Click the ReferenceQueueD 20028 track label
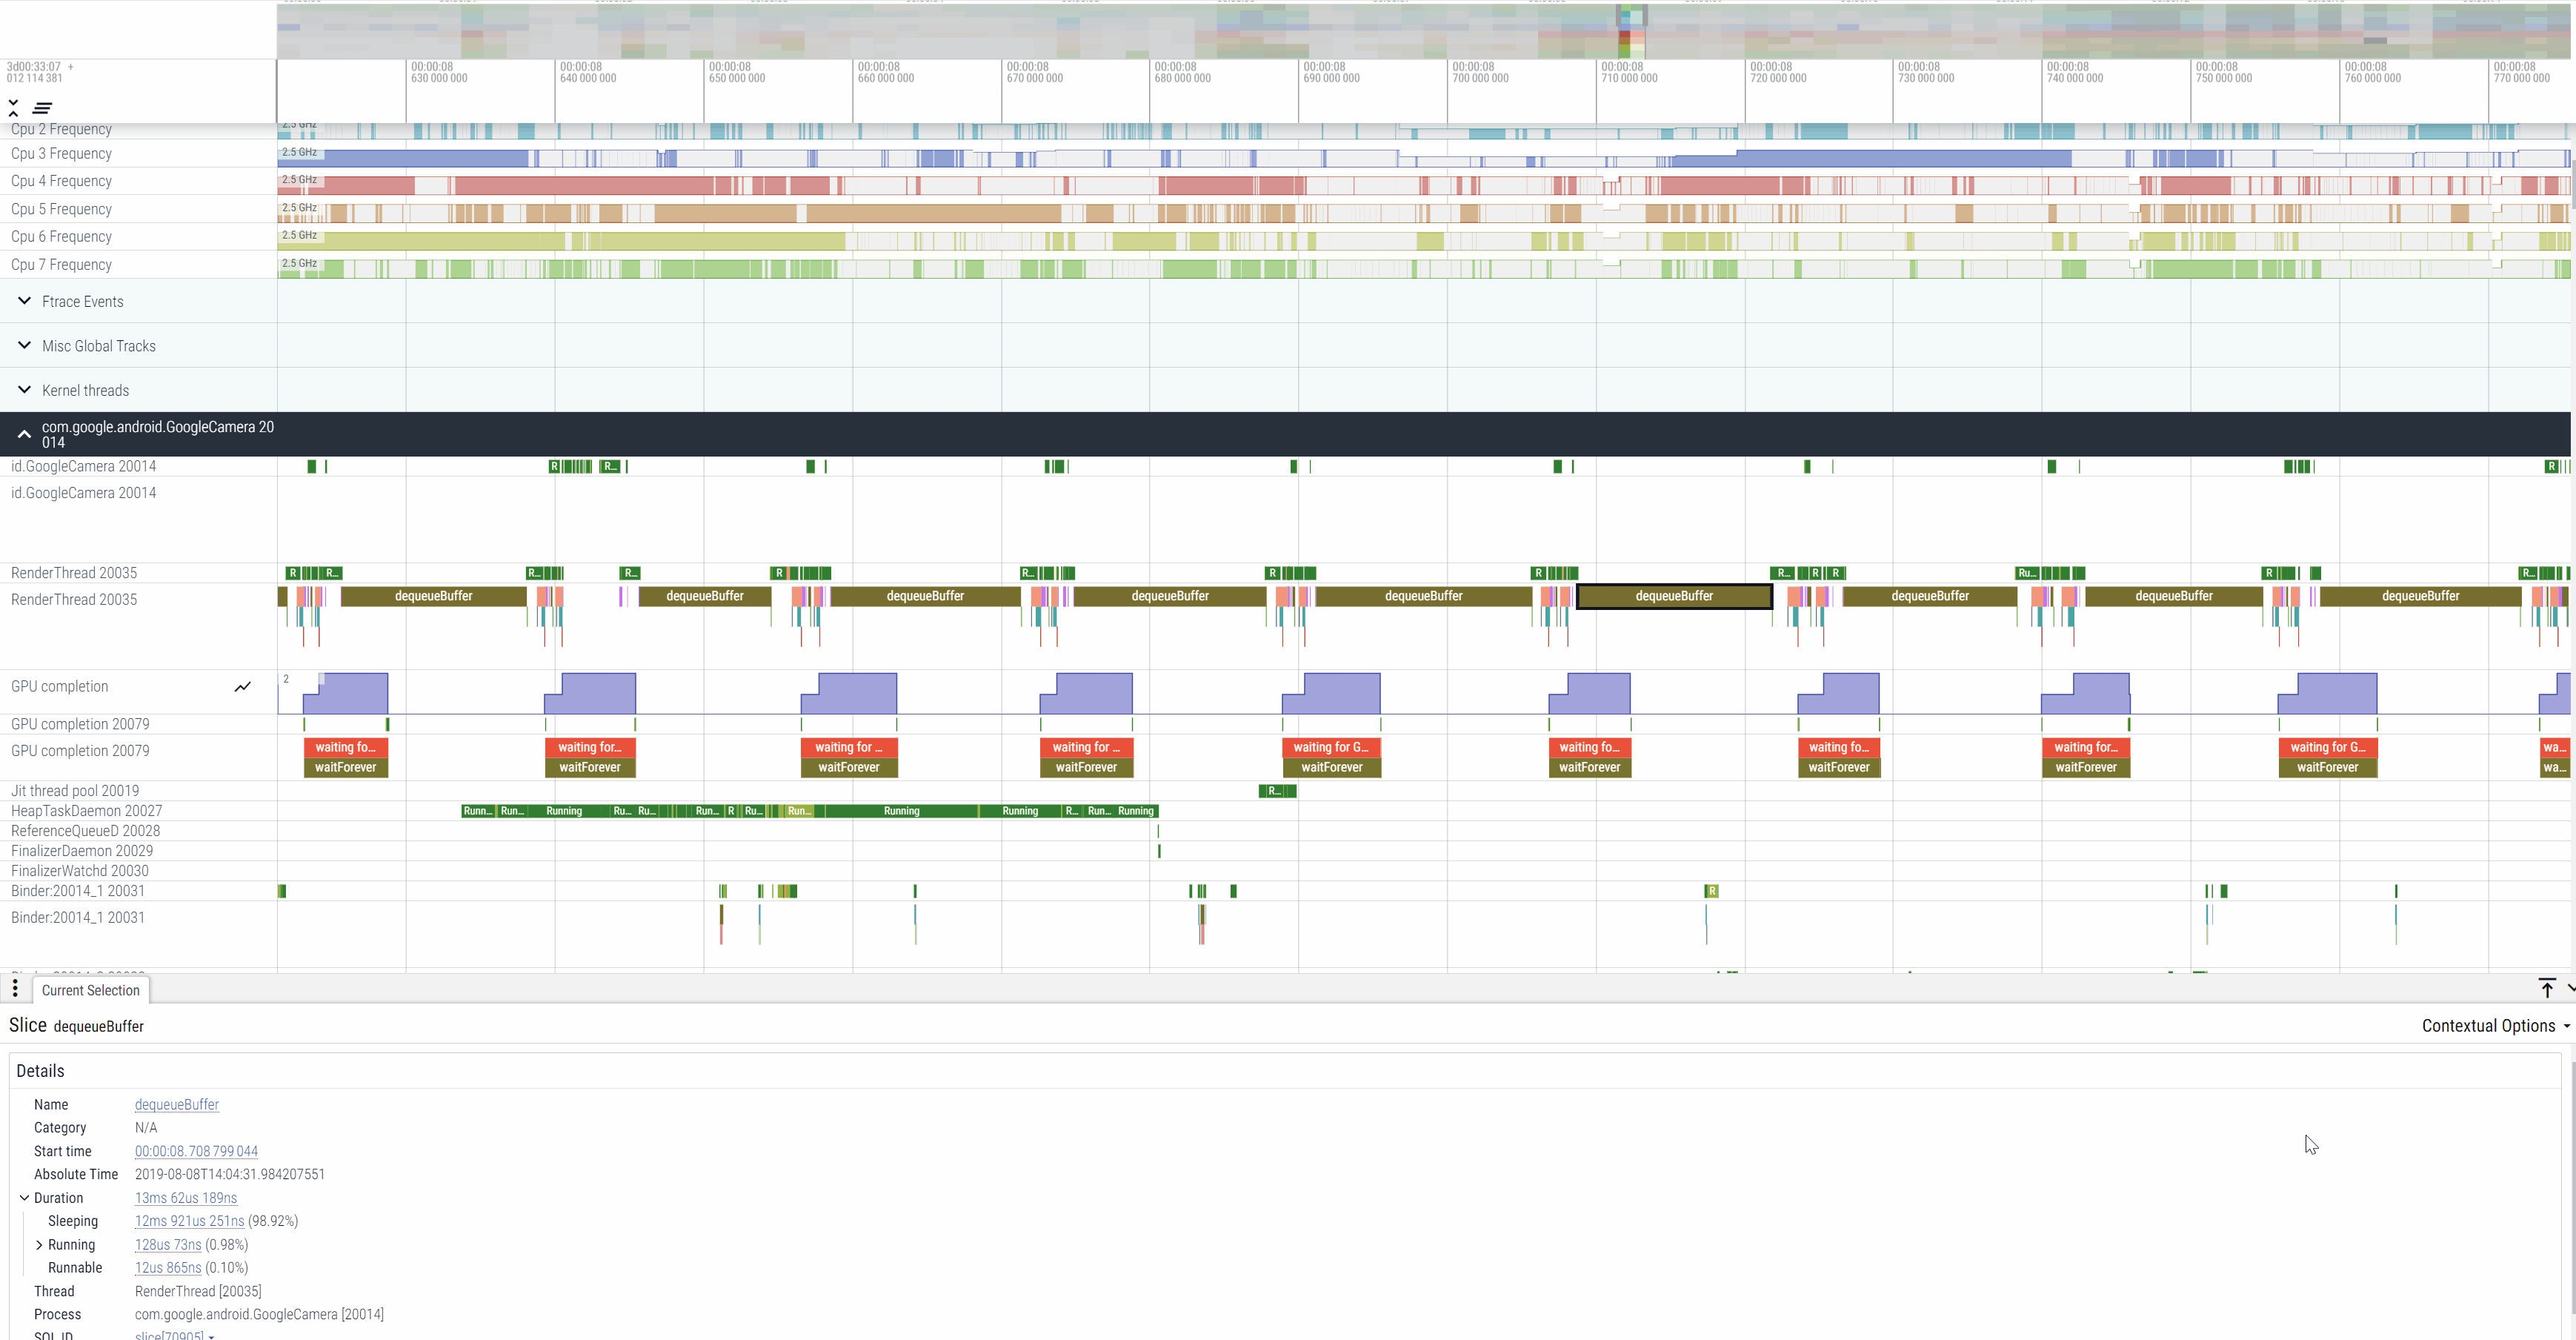The height and width of the screenshot is (1340, 2576). [x=85, y=831]
